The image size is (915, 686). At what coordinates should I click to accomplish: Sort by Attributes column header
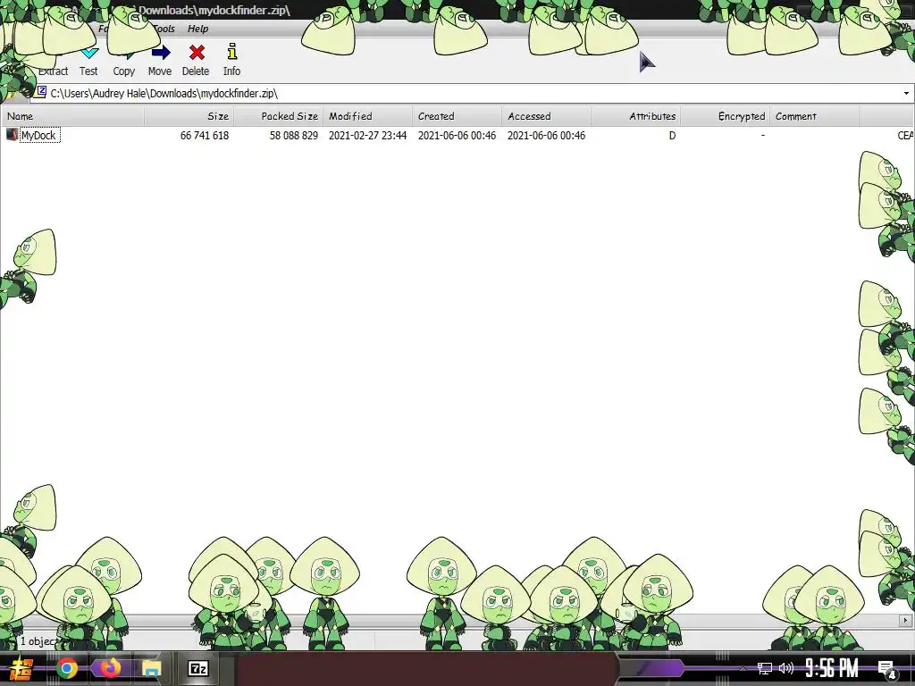(x=635, y=116)
